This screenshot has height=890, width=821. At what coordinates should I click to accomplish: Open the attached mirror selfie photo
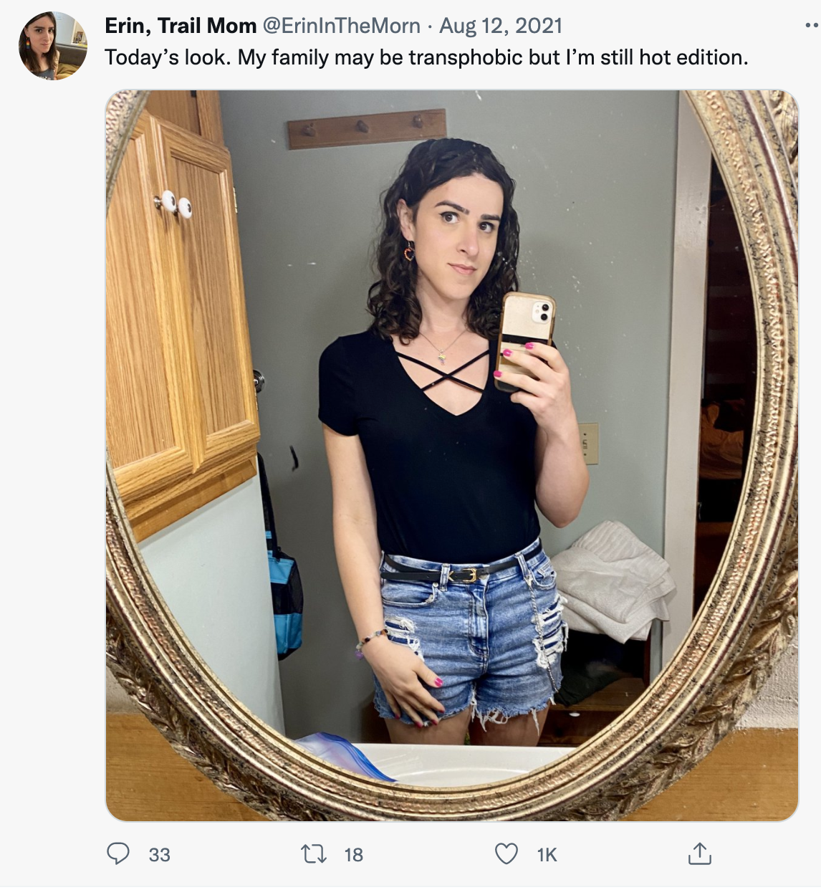[452, 455]
